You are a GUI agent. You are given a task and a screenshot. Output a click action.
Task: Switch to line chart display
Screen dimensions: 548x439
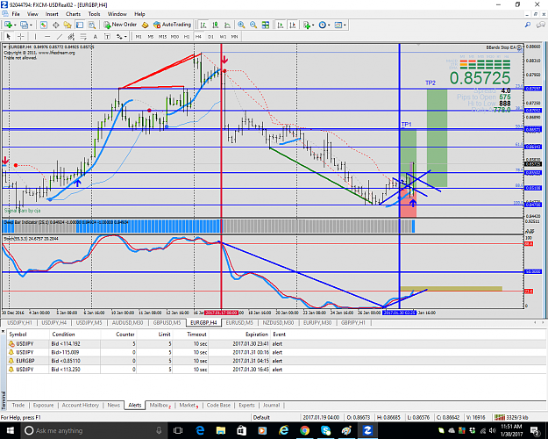pos(227,25)
